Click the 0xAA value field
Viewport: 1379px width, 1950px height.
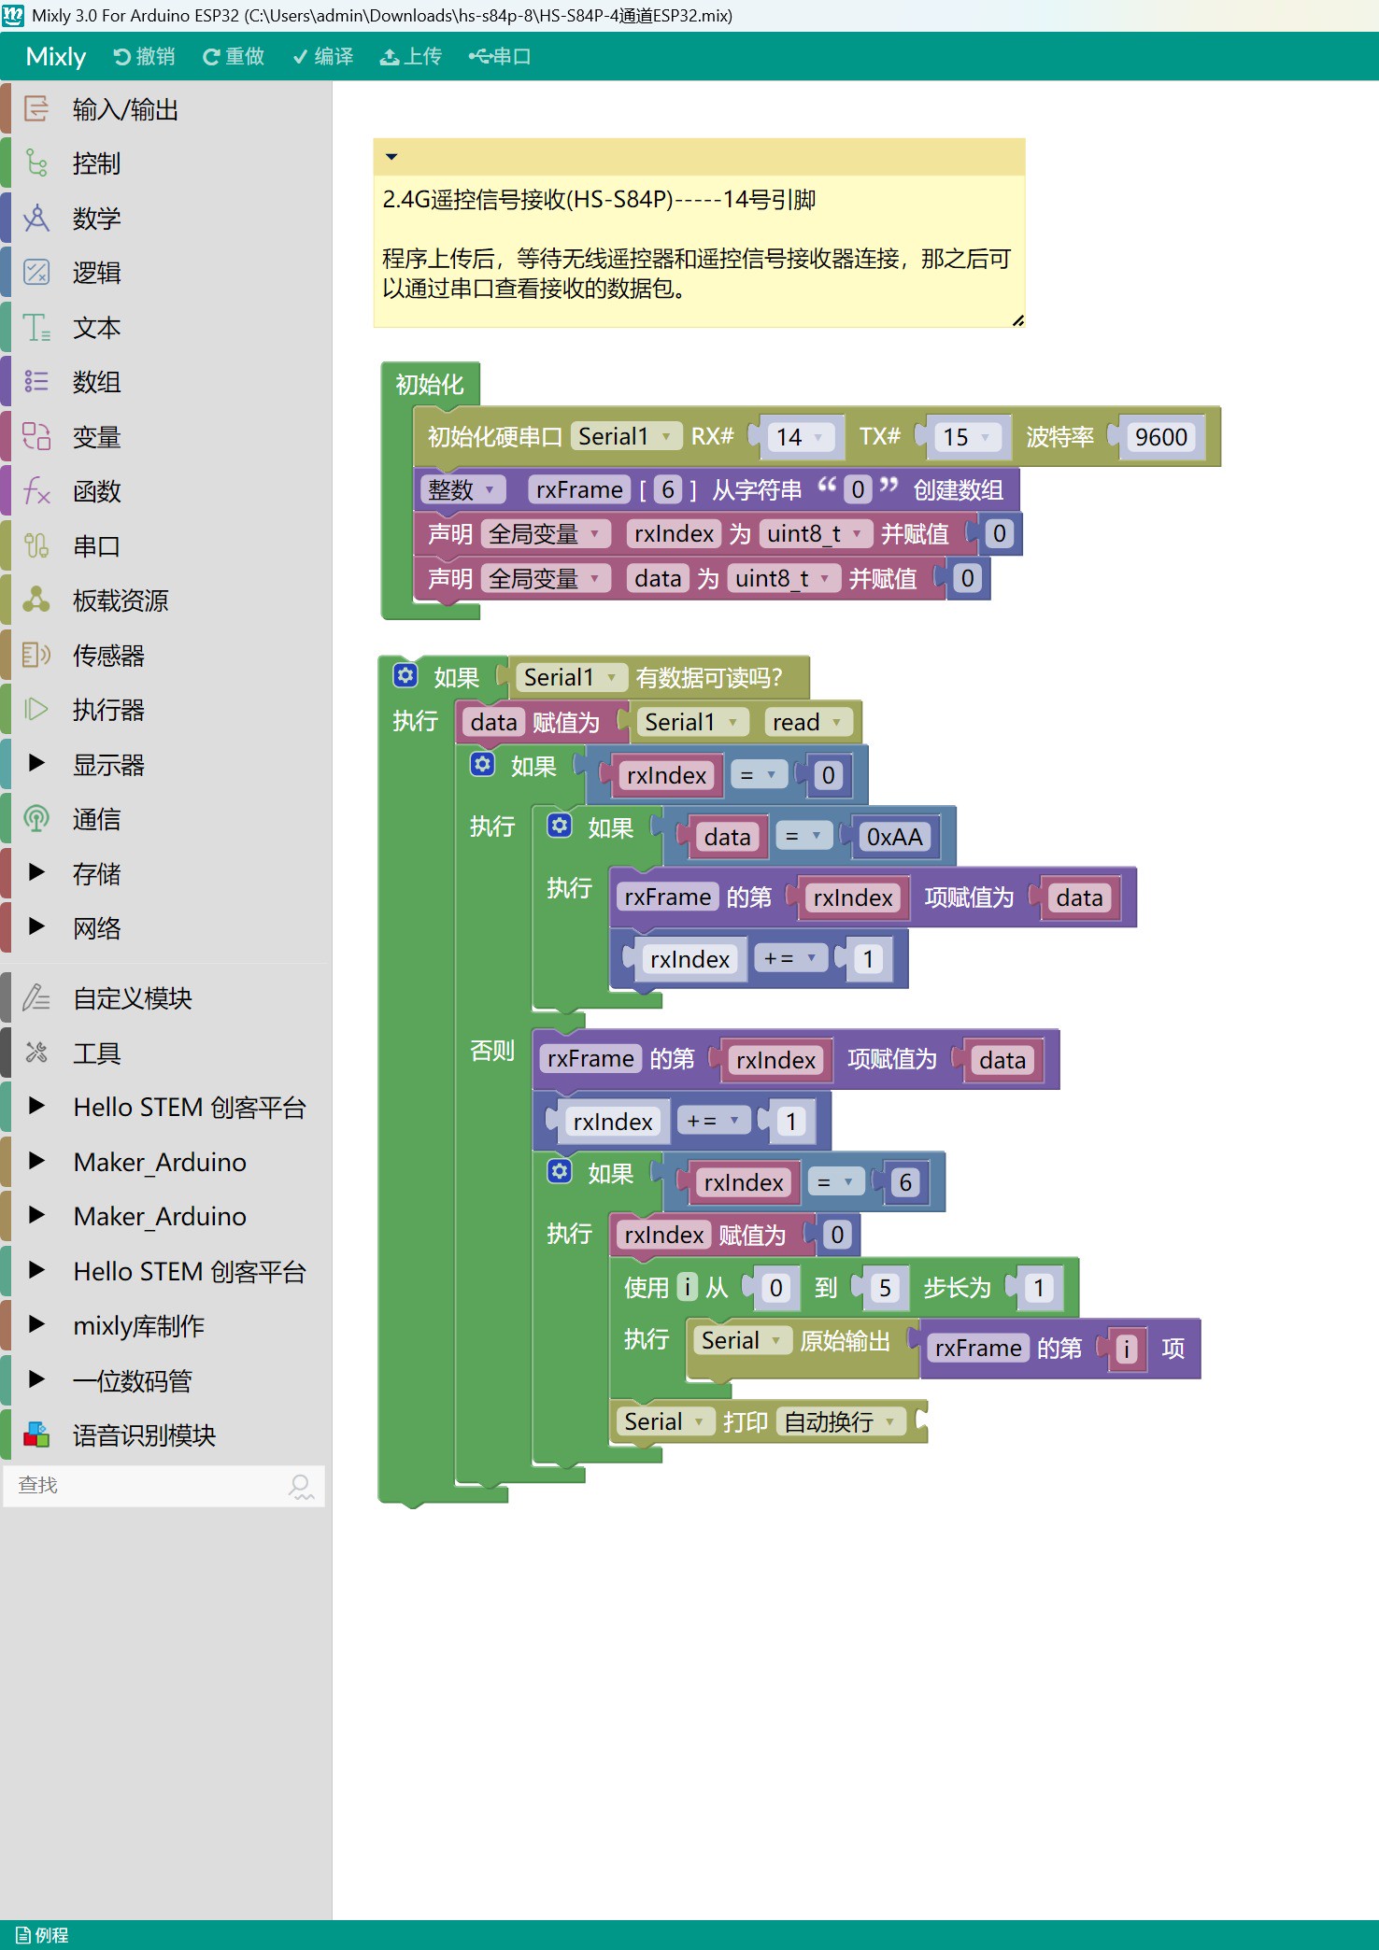pyautogui.click(x=894, y=837)
